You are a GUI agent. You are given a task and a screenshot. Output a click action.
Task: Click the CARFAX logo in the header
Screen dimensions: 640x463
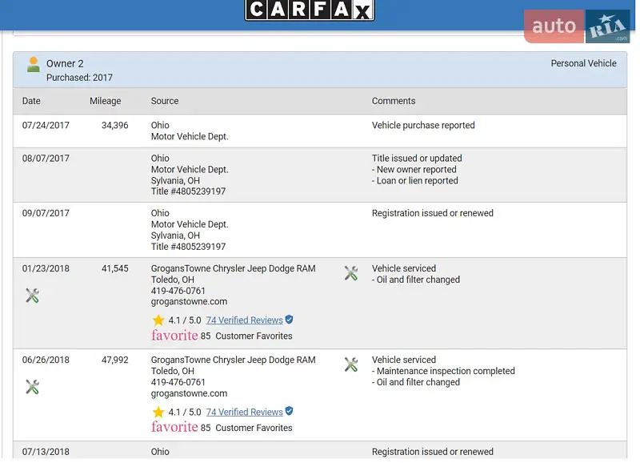tap(309, 10)
